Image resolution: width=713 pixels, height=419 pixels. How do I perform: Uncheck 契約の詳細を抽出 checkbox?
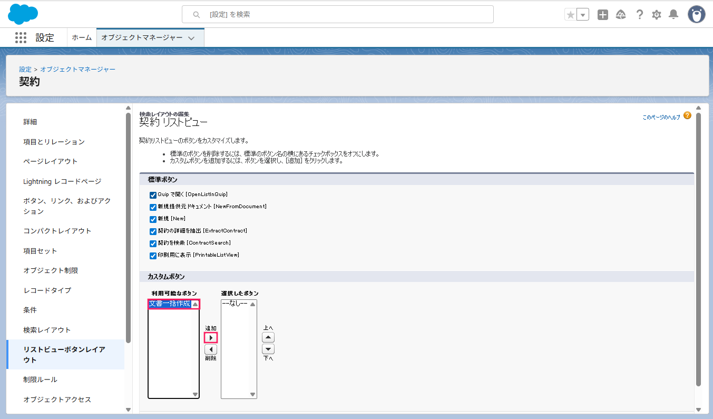click(153, 231)
